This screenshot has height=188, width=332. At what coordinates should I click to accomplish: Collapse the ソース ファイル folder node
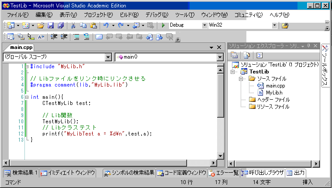[240, 79]
